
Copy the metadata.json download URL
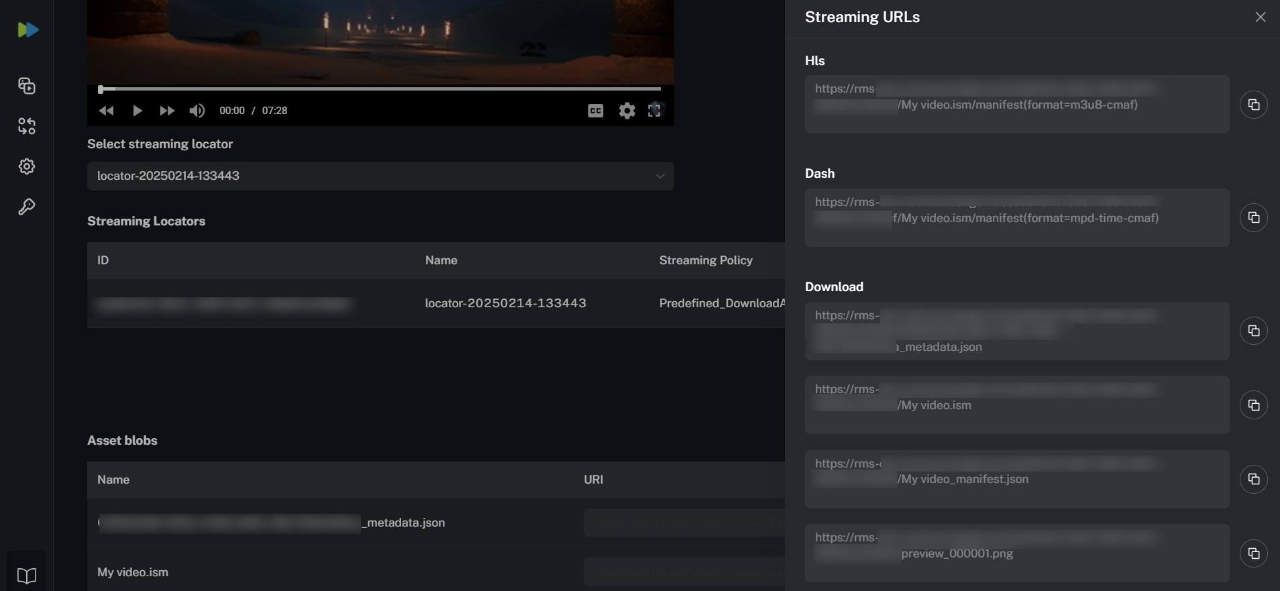pyautogui.click(x=1254, y=331)
